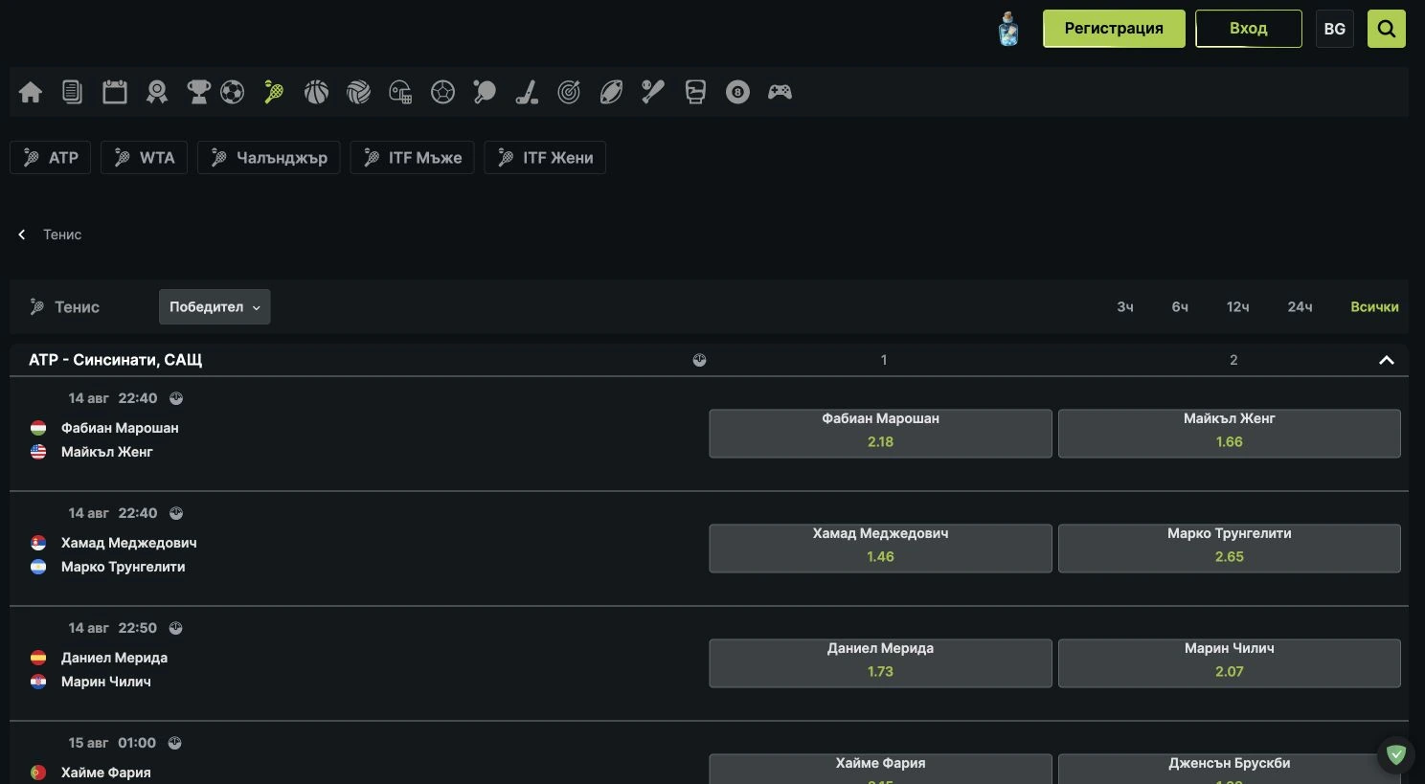Open the Победител market dropdown
Viewport: 1425px width, 784px height.
tap(215, 307)
